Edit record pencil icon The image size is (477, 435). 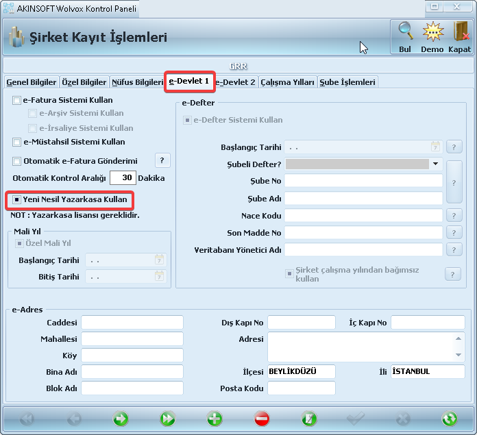(309, 419)
